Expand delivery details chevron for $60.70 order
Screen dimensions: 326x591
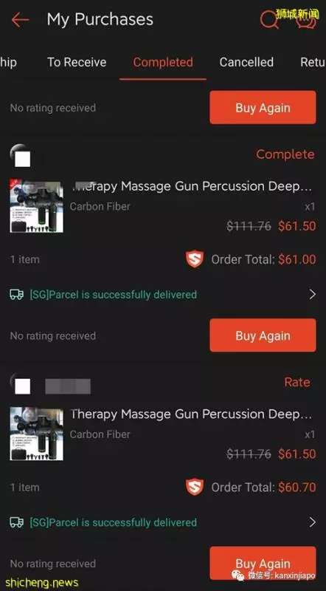[x=312, y=522]
